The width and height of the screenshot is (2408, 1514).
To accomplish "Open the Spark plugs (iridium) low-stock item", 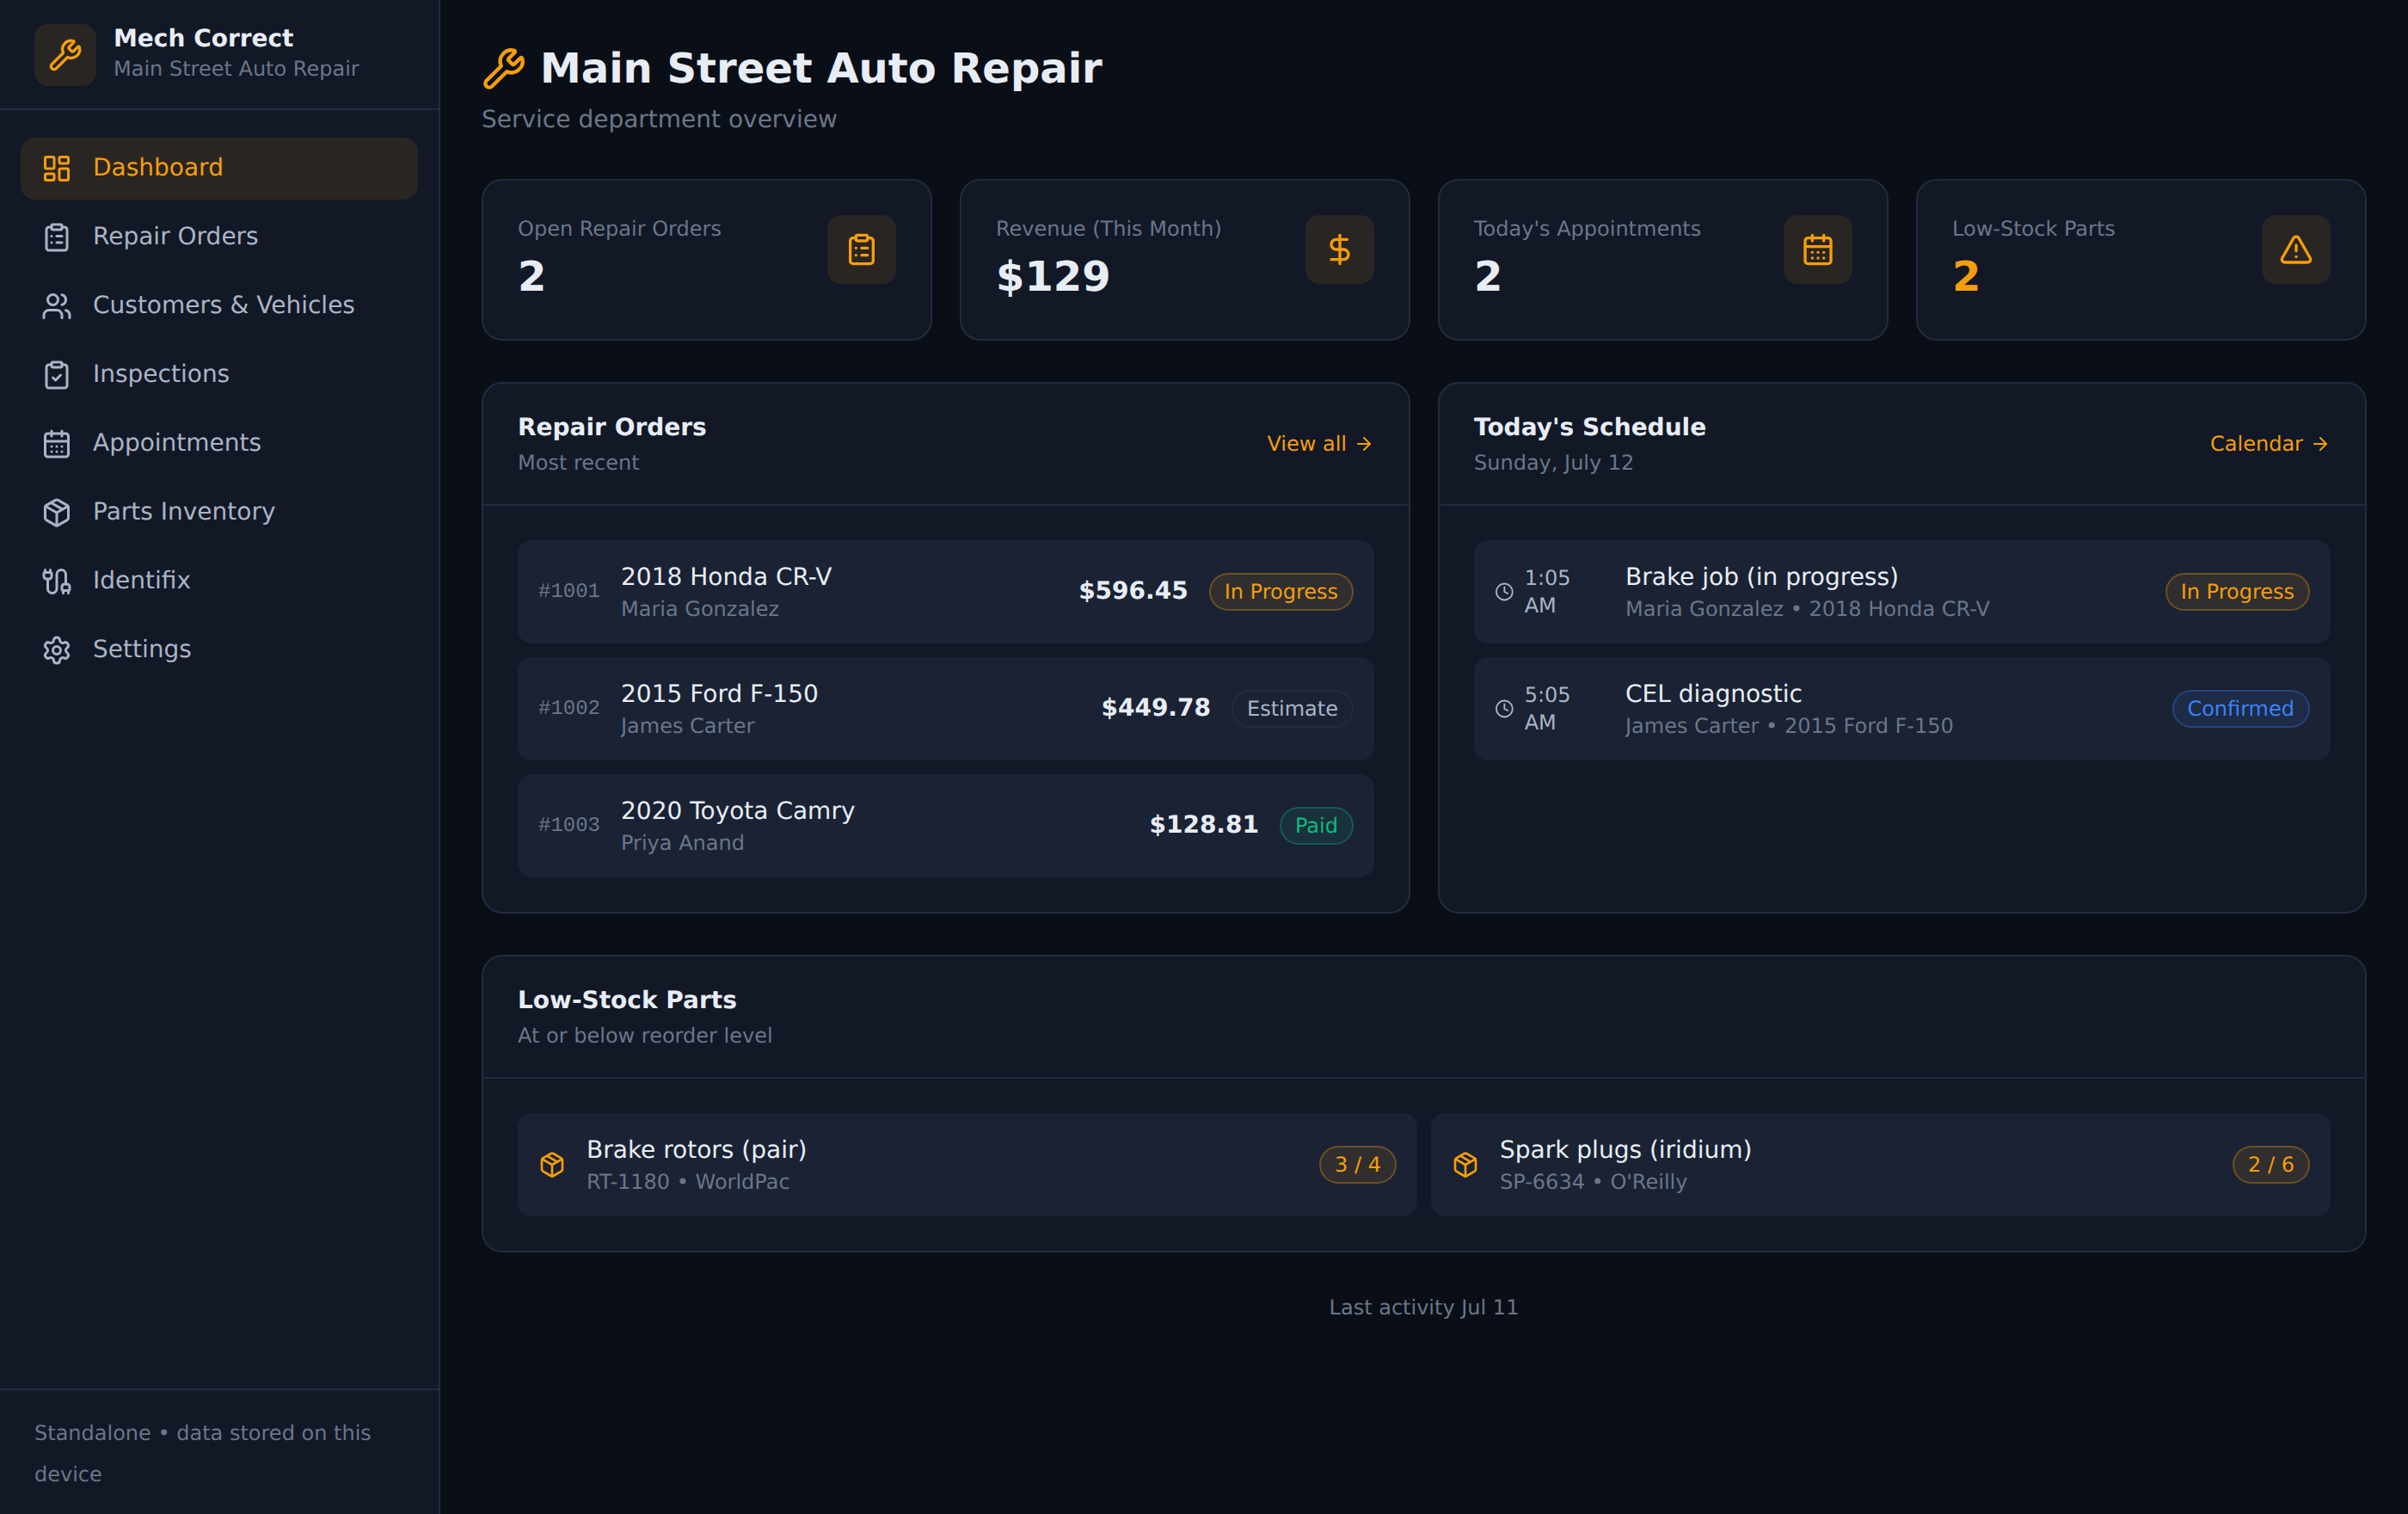I will (1880, 1165).
